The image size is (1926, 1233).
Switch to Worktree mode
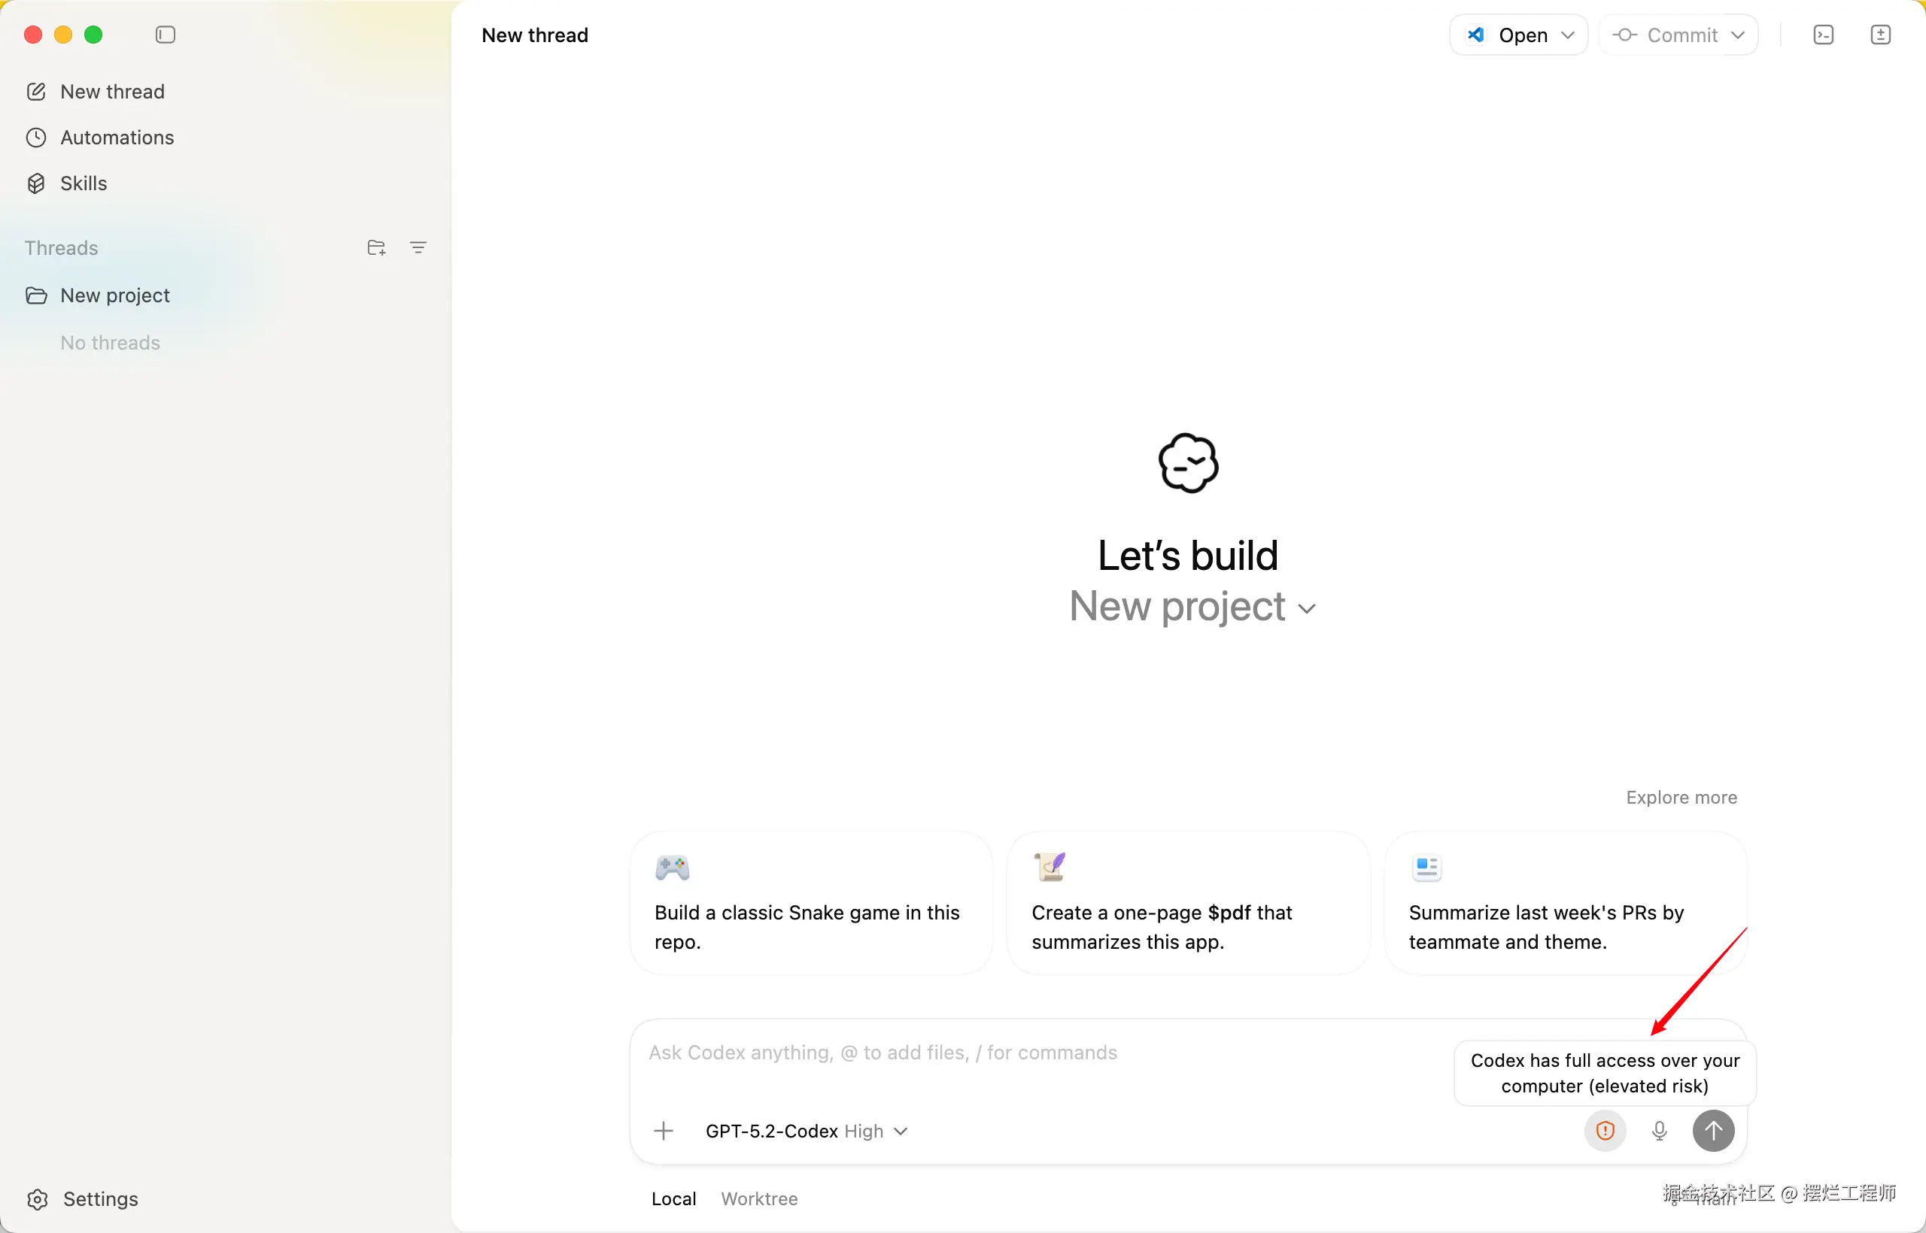click(x=758, y=1198)
